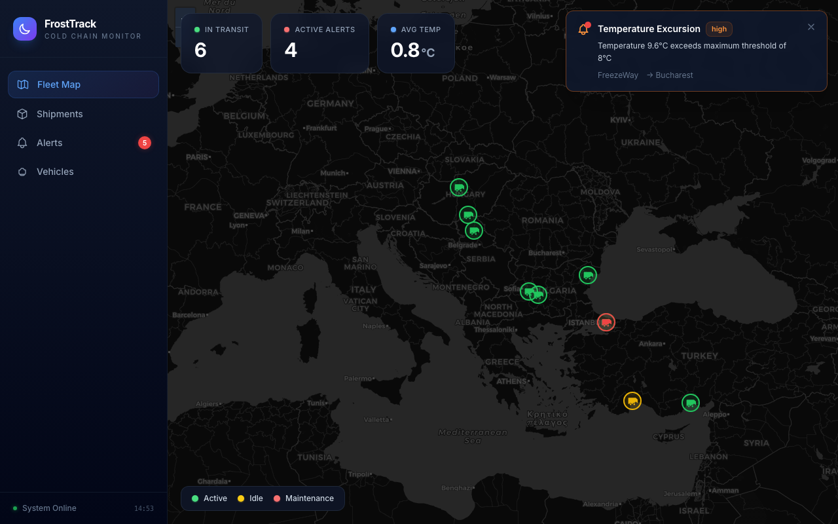Click the Active legend entry
The width and height of the screenshot is (838, 524).
[x=209, y=498]
